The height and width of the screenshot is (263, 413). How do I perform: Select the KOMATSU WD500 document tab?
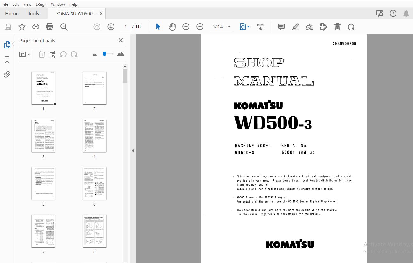pyautogui.click(x=77, y=14)
